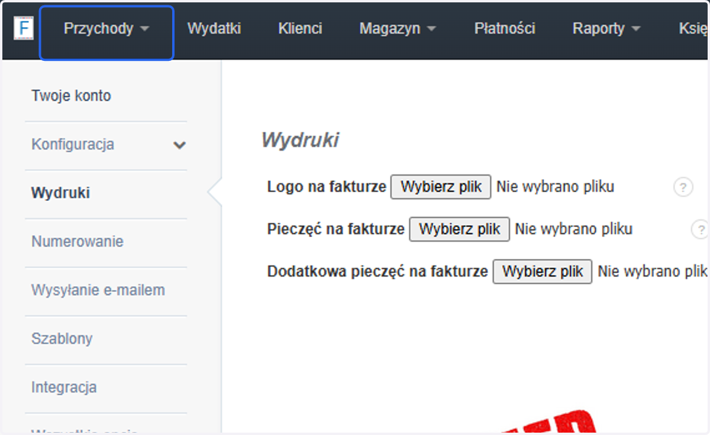710x435 pixels.
Task: Click the 'Logo na fakturze' label
Action: [327, 187]
